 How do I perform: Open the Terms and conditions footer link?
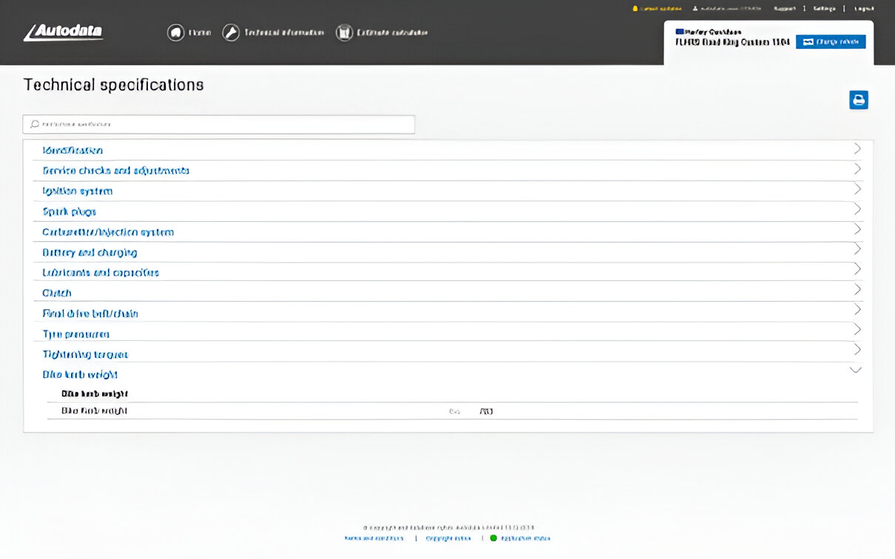374,538
